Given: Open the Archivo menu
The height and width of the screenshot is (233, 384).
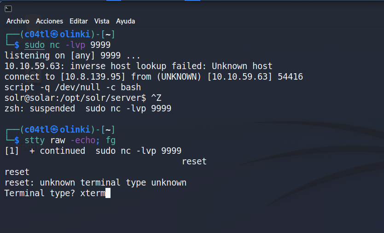Looking at the screenshot, I should pos(18,21).
